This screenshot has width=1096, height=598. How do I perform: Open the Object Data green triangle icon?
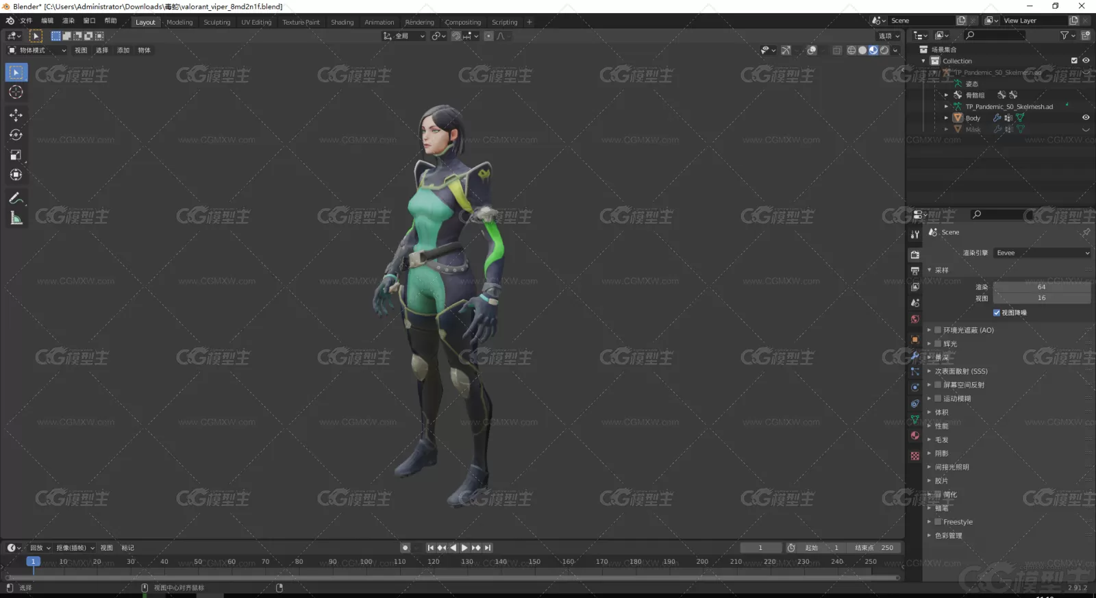click(915, 419)
